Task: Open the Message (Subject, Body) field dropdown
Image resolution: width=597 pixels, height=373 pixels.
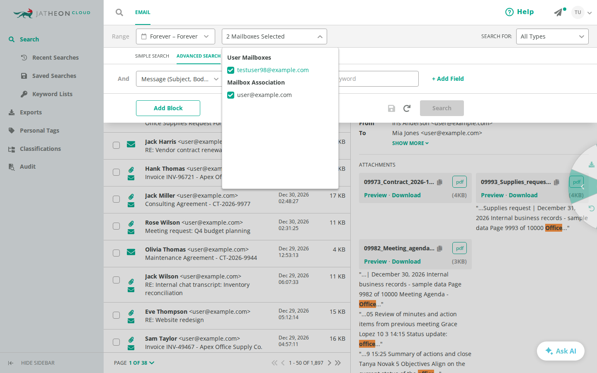Action: coord(179,79)
